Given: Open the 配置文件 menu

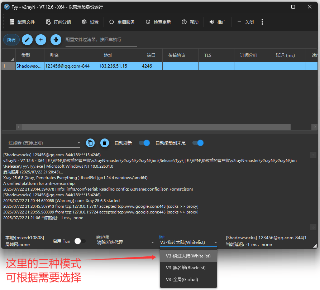Looking at the screenshot, I should [22, 22].
